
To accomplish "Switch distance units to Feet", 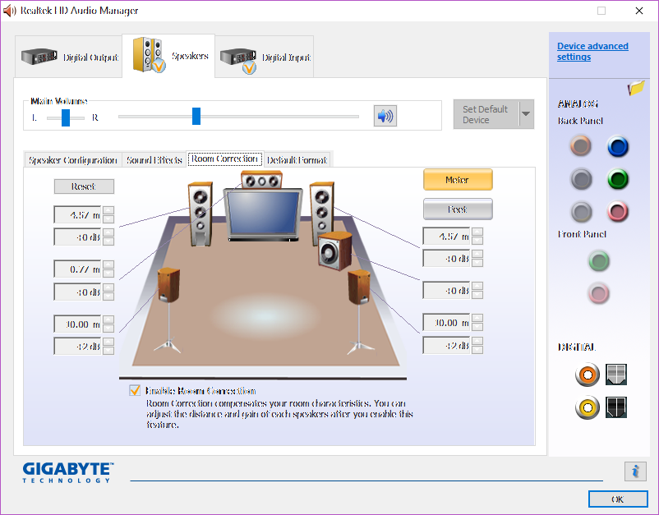I will [x=457, y=209].
